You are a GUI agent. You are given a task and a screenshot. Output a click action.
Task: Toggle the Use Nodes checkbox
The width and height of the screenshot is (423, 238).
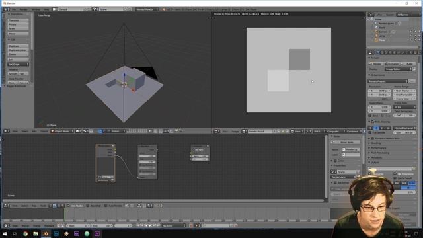(68, 206)
